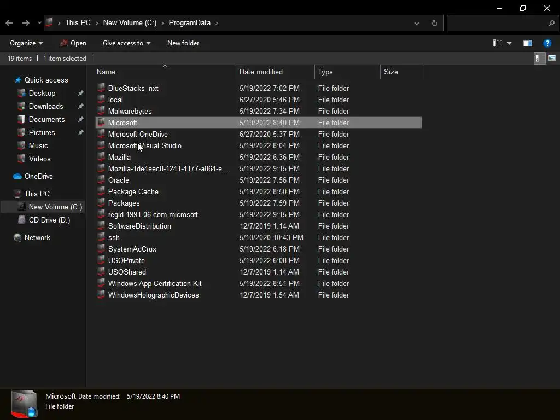The height and width of the screenshot is (420, 560).
Task: Go forward with the forward arrow
Action: point(26,23)
